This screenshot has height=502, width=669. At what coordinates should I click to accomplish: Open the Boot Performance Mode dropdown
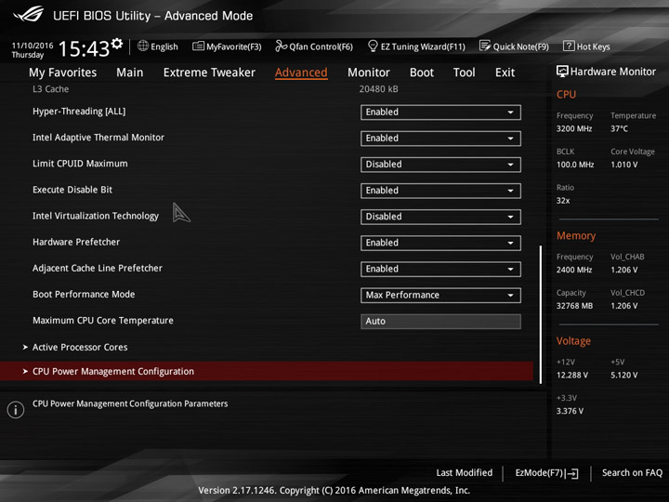(x=440, y=296)
